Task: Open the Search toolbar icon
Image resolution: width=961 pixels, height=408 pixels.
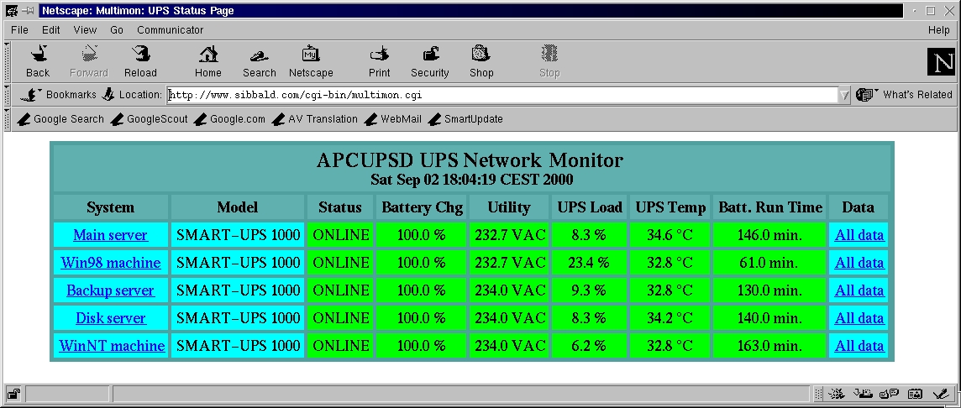Action: 260,55
